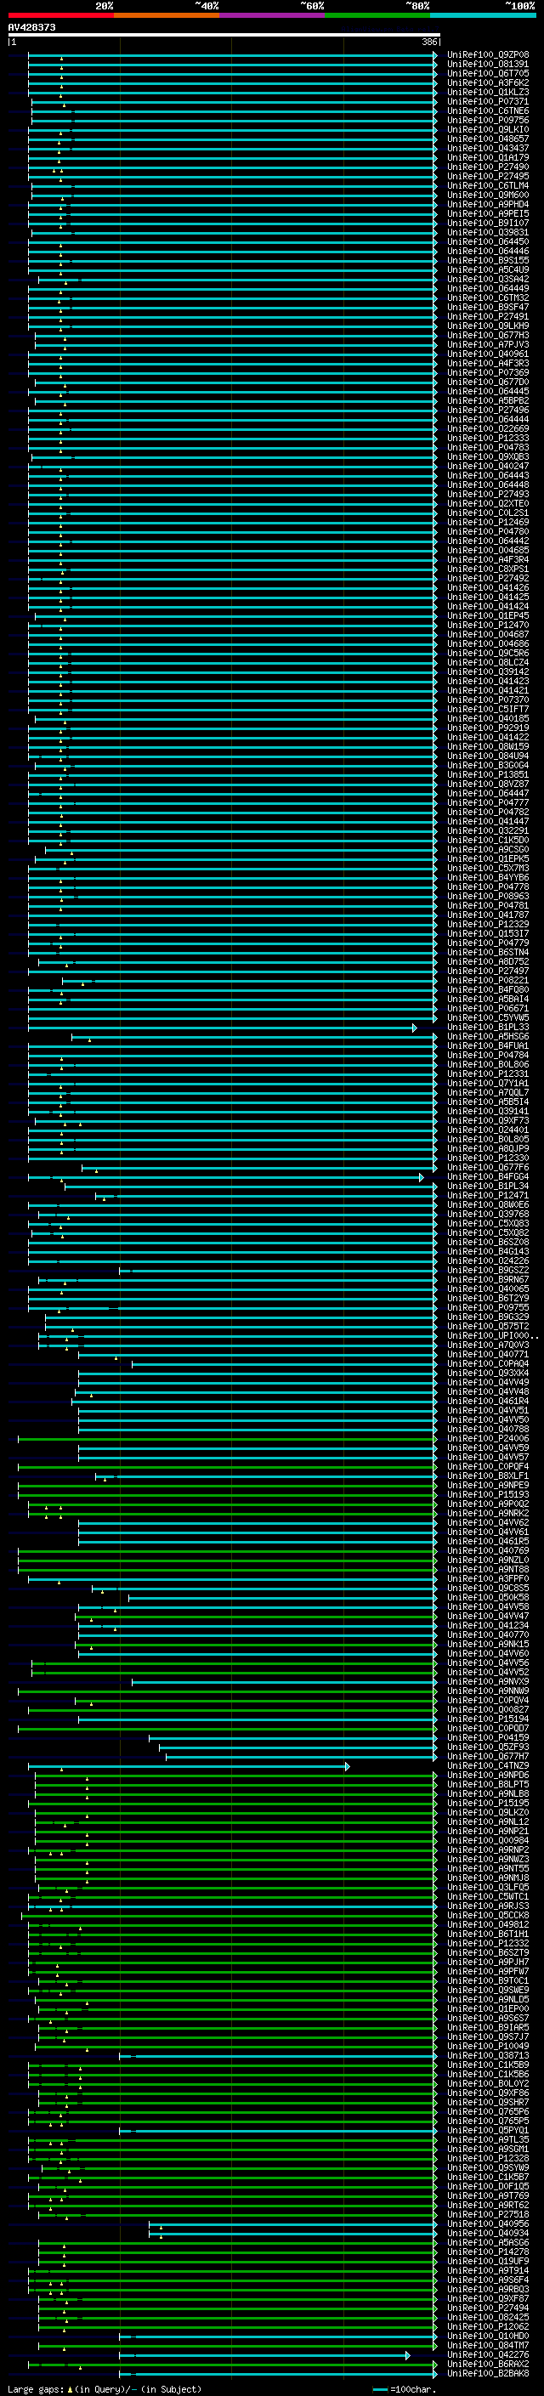The width and height of the screenshot is (544, 2396).
Task: Open the UniRef100_P15193 entry
Action: pos(488,1495)
